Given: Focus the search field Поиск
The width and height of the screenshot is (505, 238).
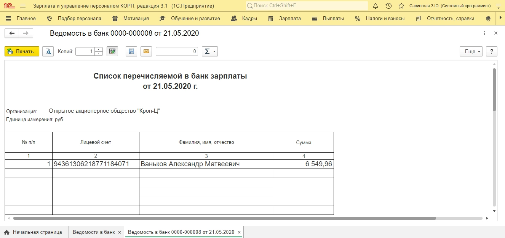Looking at the screenshot, I should click(307, 6).
